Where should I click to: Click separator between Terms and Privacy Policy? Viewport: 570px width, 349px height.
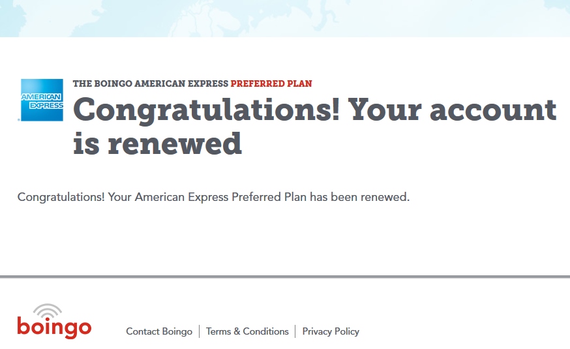(x=295, y=331)
